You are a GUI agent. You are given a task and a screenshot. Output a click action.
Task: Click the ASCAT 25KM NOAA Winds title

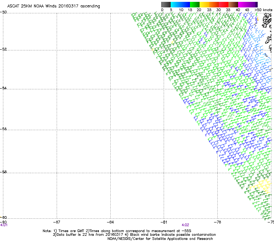(53, 6)
